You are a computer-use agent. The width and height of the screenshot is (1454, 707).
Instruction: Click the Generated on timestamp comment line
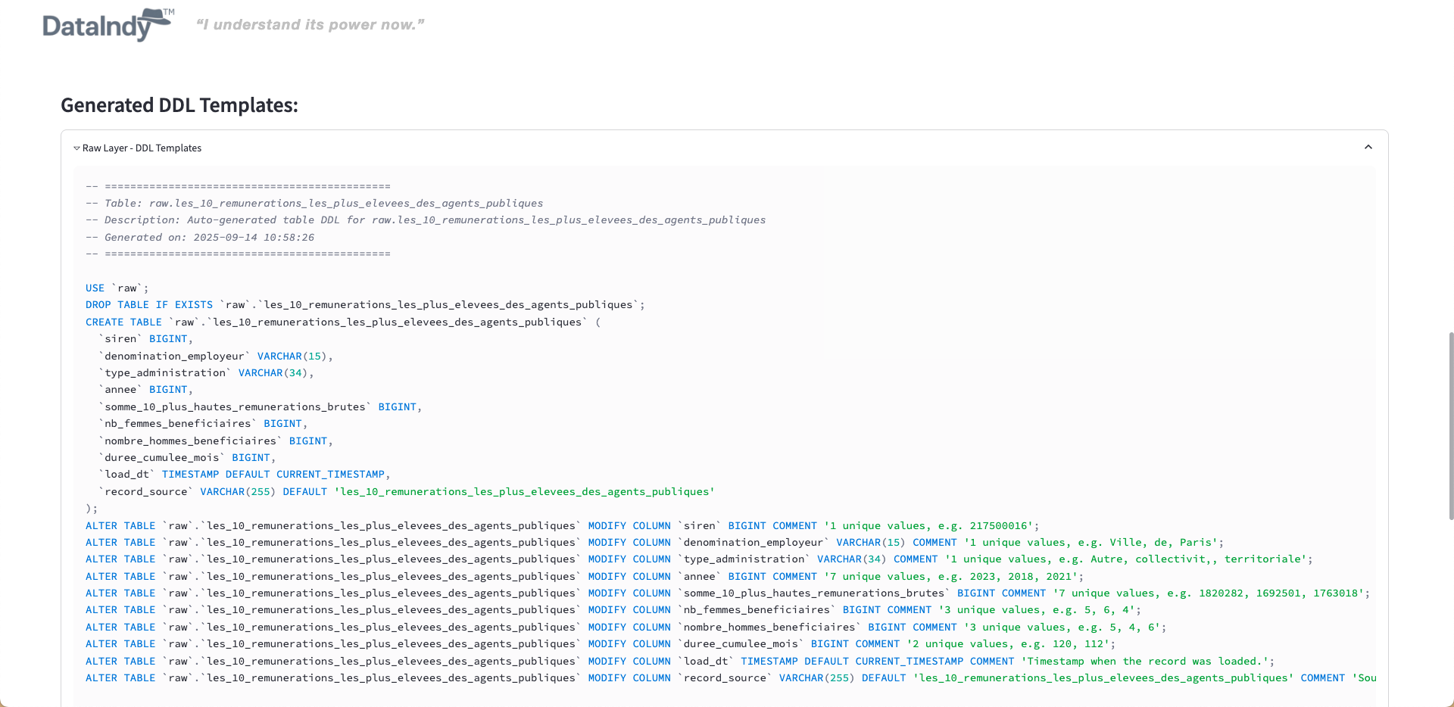click(200, 237)
